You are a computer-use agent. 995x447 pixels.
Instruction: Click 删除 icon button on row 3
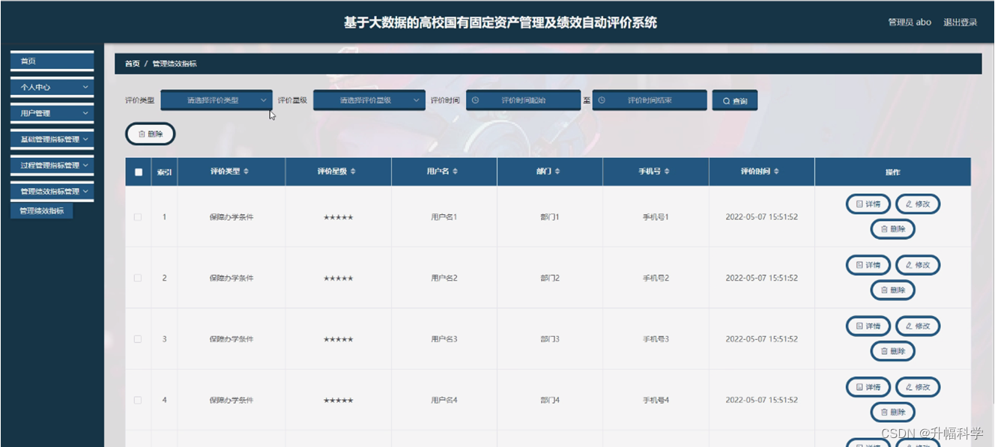pyautogui.click(x=892, y=351)
